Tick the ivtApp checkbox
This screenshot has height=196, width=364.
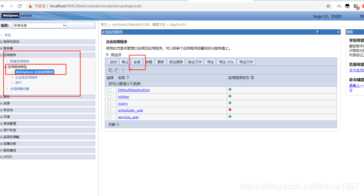pos(110,97)
